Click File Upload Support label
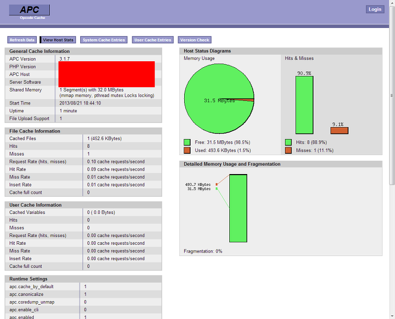 29,118
